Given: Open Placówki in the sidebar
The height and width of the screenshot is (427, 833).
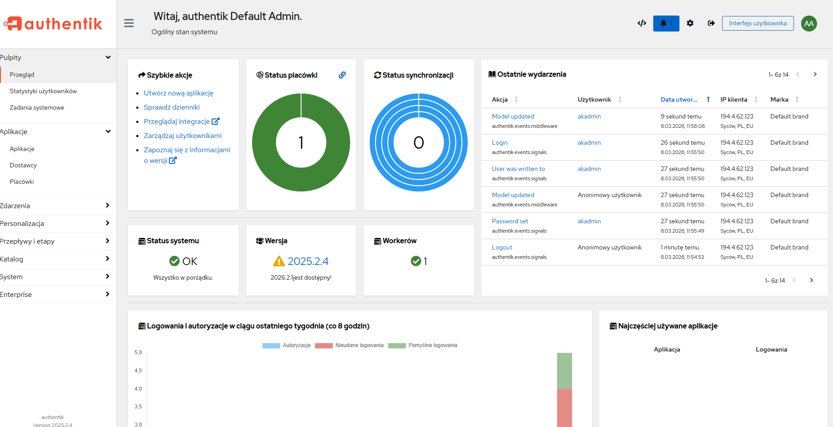Looking at the screenshot, I should (58, 182).
